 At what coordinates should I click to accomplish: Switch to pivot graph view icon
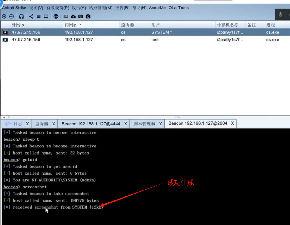(x=31, y=16)
